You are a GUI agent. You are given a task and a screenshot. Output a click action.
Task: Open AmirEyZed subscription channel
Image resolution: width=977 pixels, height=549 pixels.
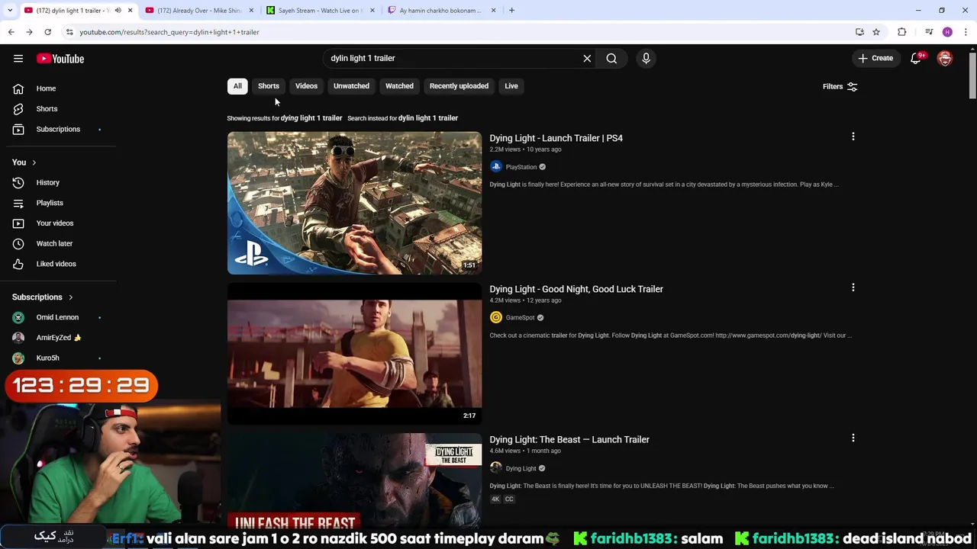point(58,338)
